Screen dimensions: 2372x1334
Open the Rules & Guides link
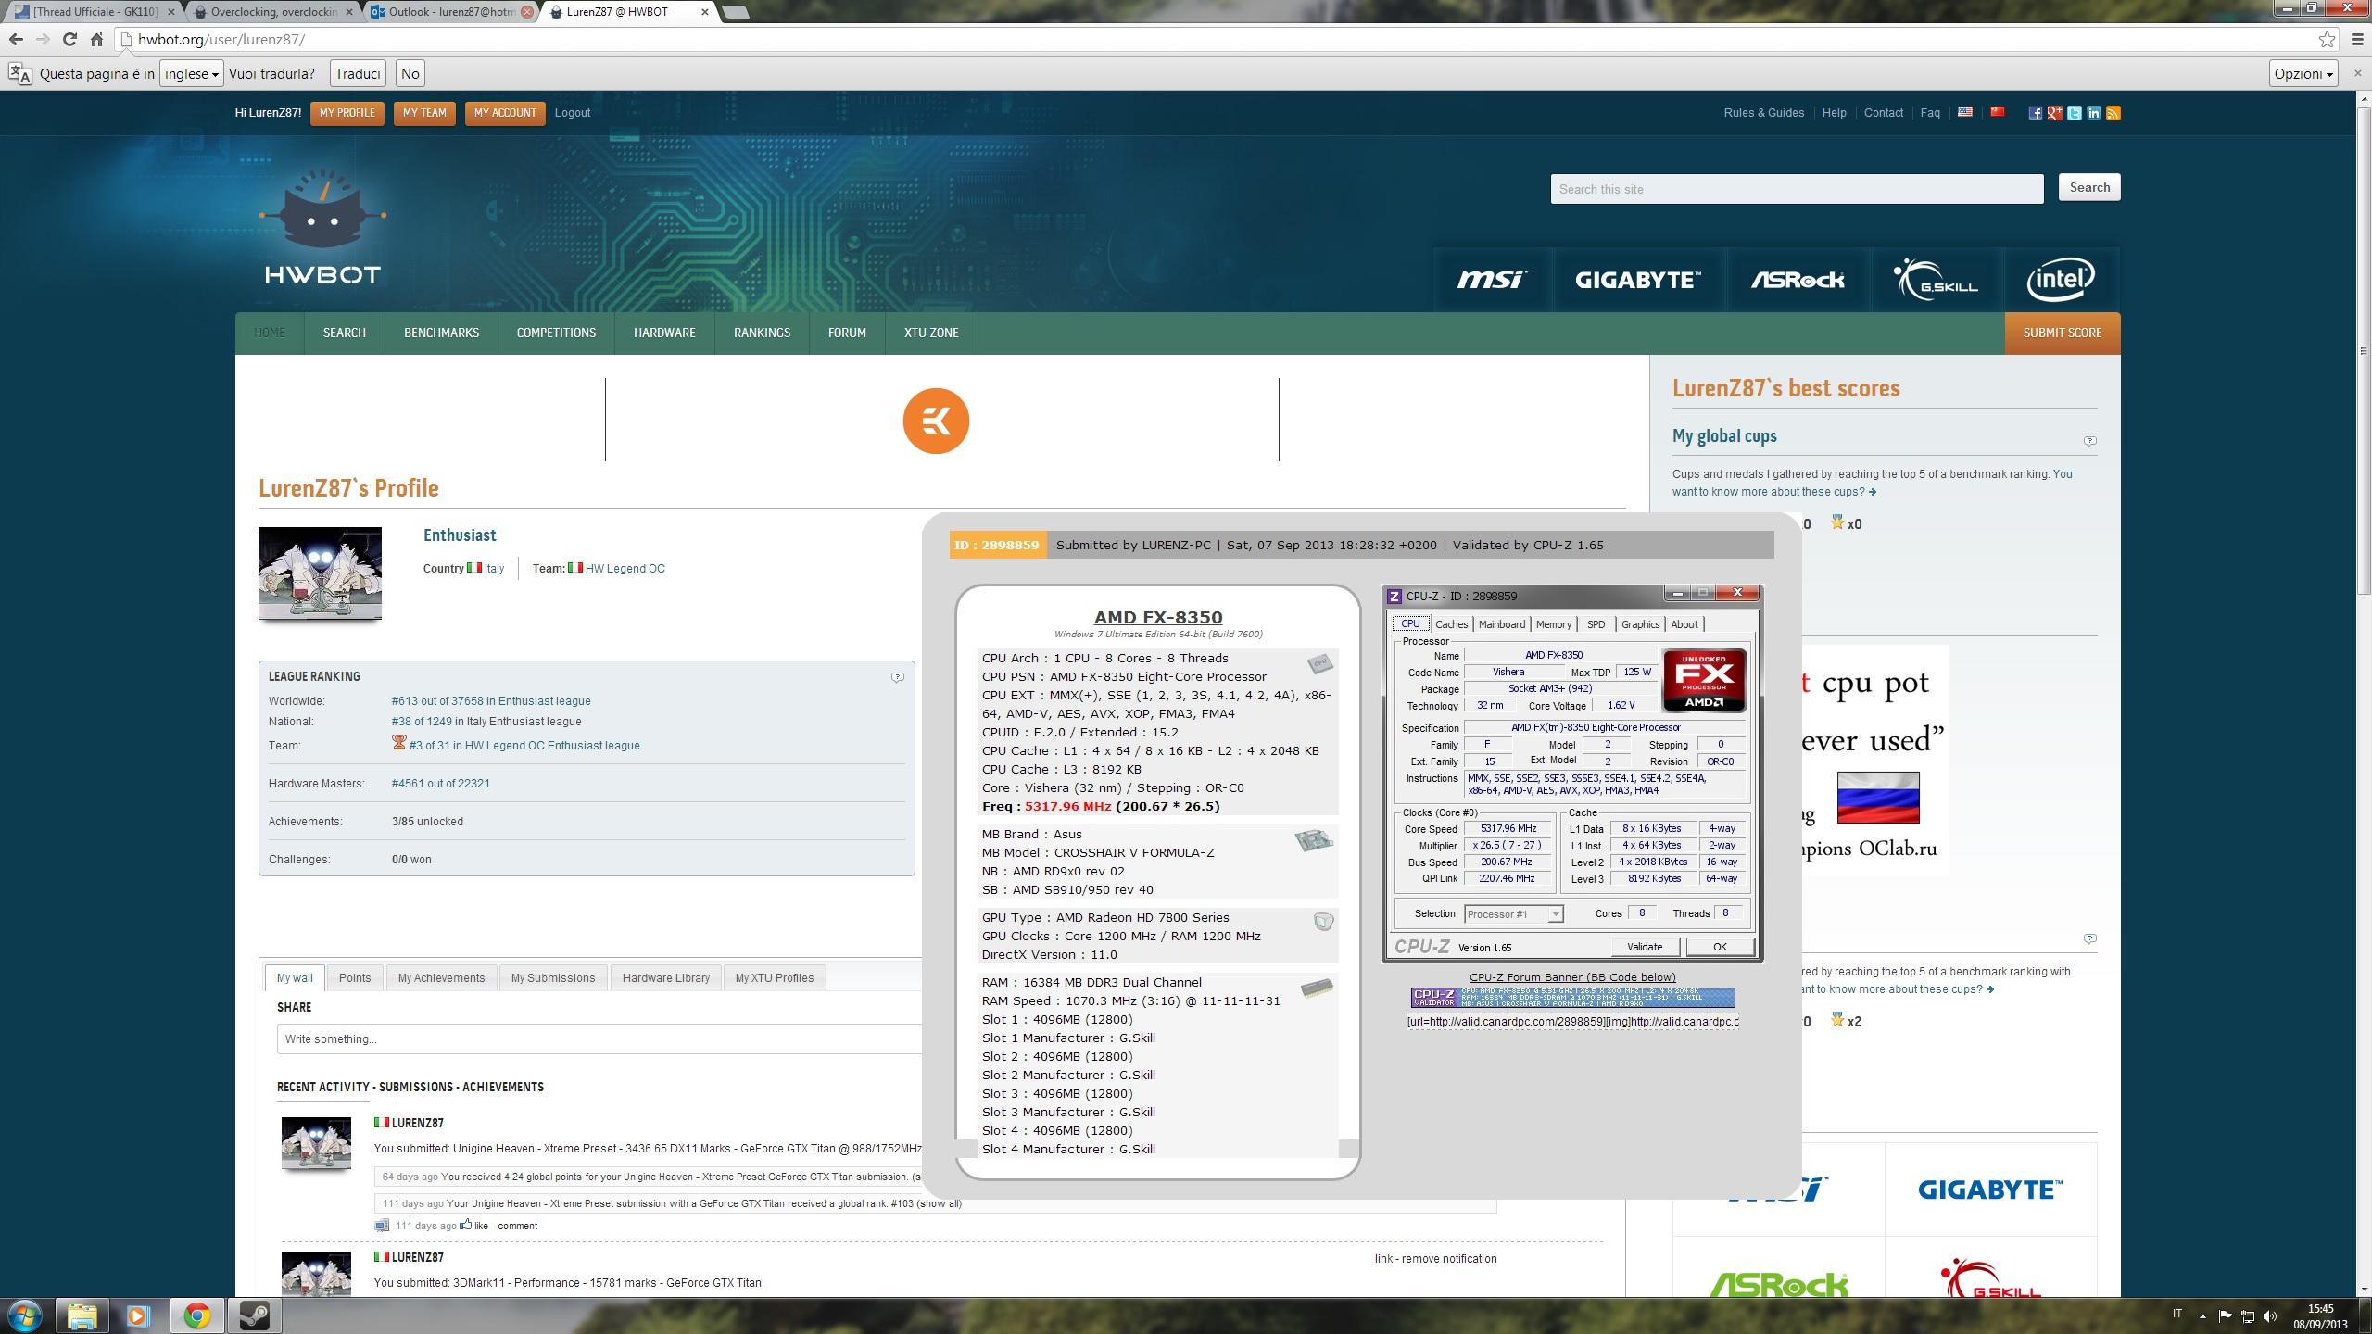pos(1763,113)
